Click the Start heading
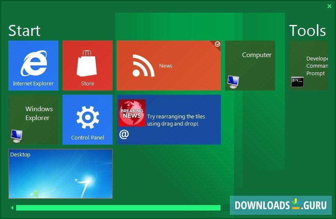Image resolution: width=336 pixels, height=219 pixels. [x=24, y=30]
